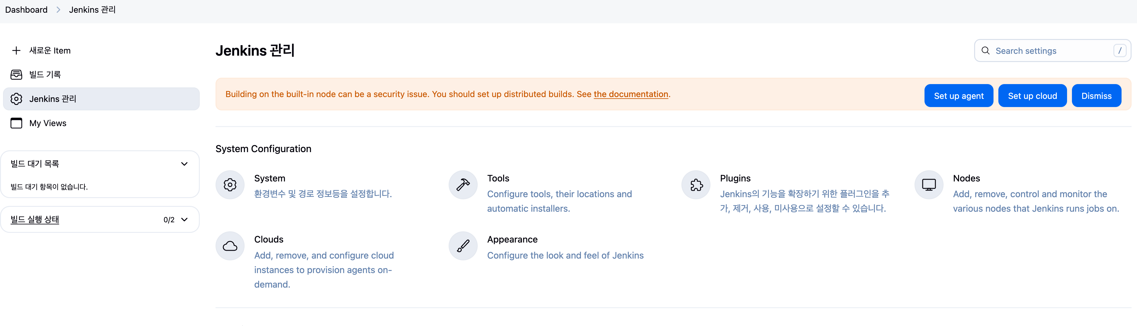Image resolution: width=1137 pixels, height=326 pixels.
Task: Open the Plugins management title
Action: click(735, 178)
